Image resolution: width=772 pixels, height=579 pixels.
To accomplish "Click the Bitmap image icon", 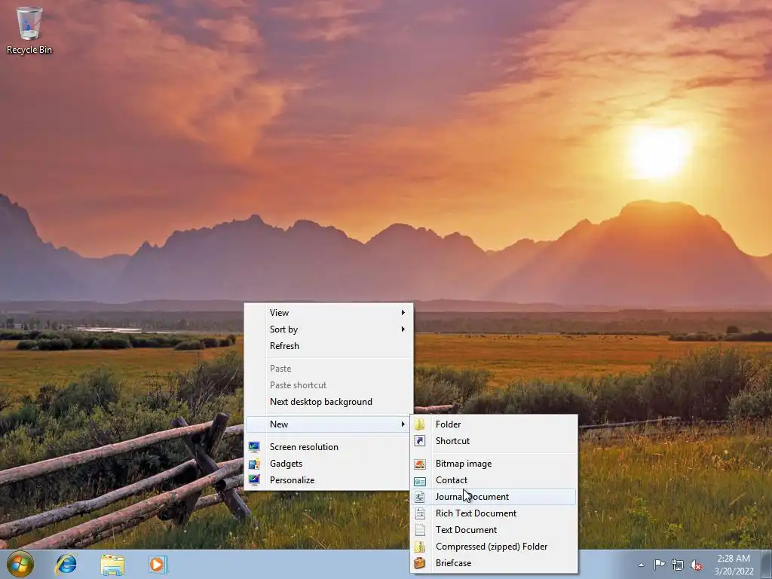I will 419,464.
